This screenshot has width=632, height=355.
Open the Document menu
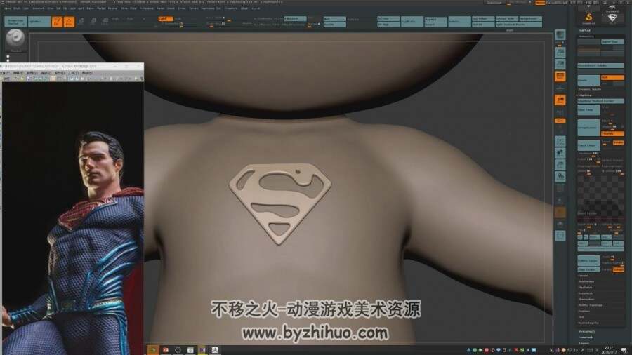coord(39,8)
